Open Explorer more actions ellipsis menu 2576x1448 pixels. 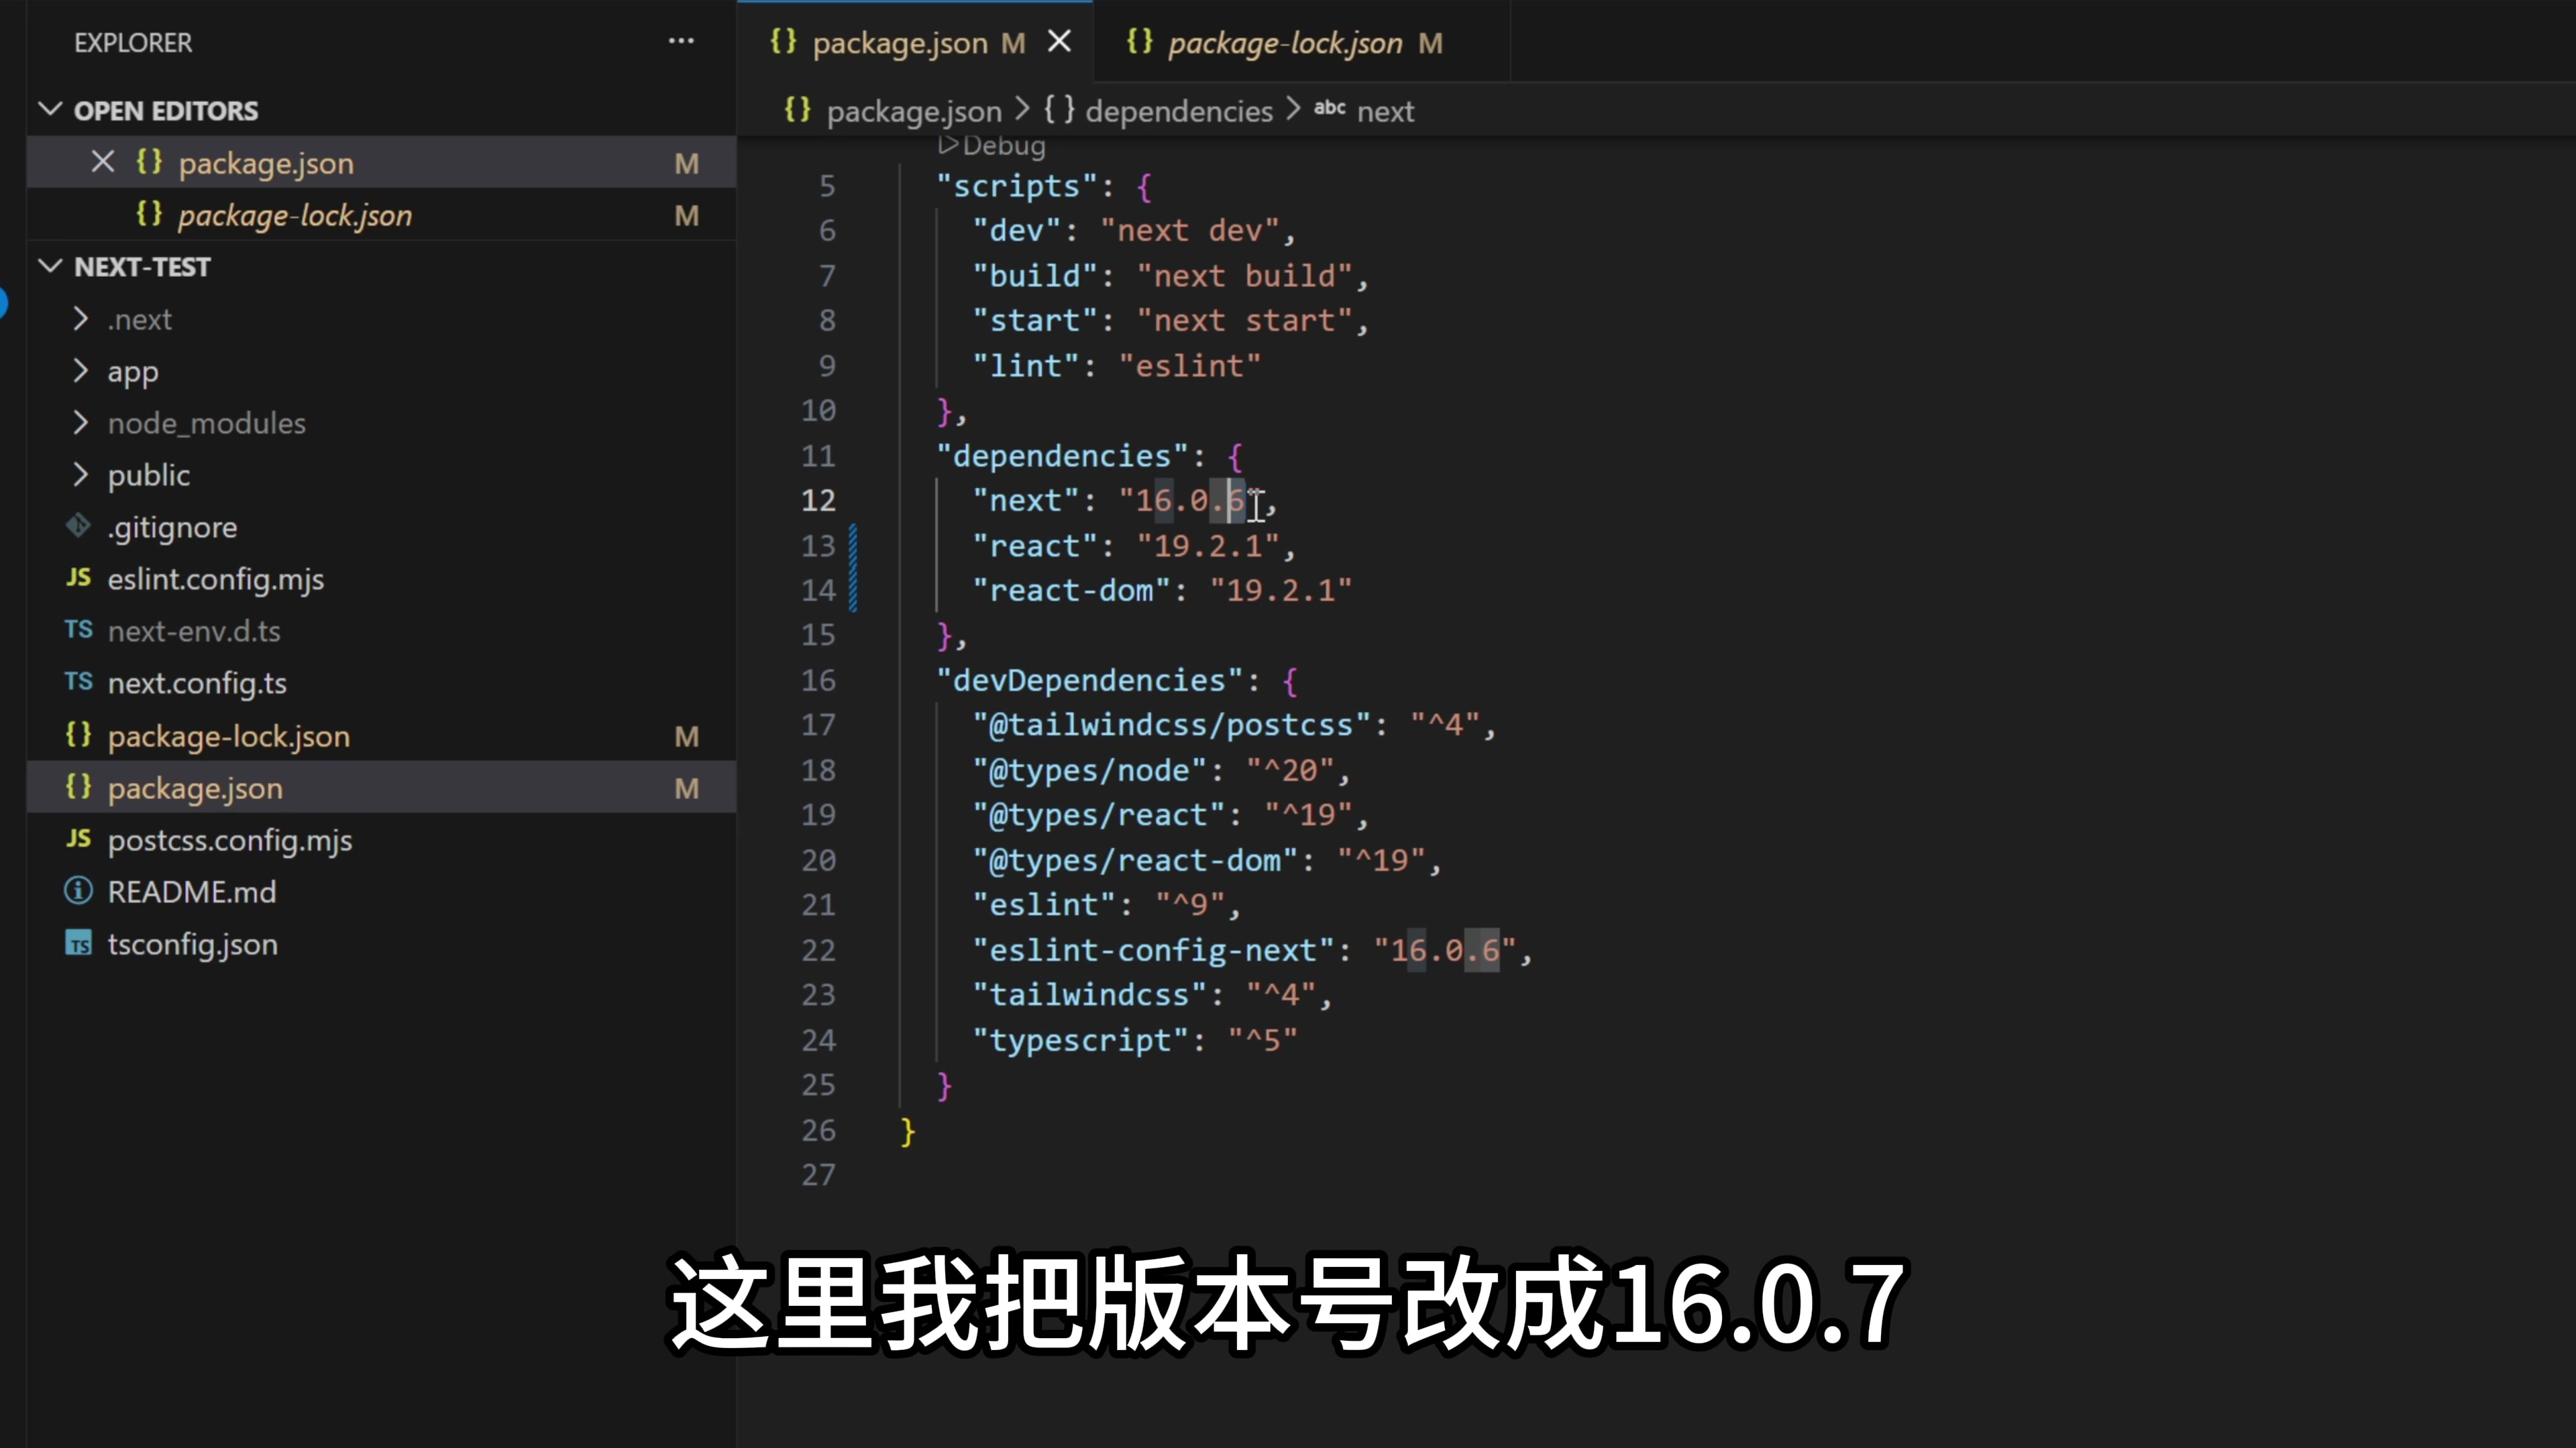(681, 42)
